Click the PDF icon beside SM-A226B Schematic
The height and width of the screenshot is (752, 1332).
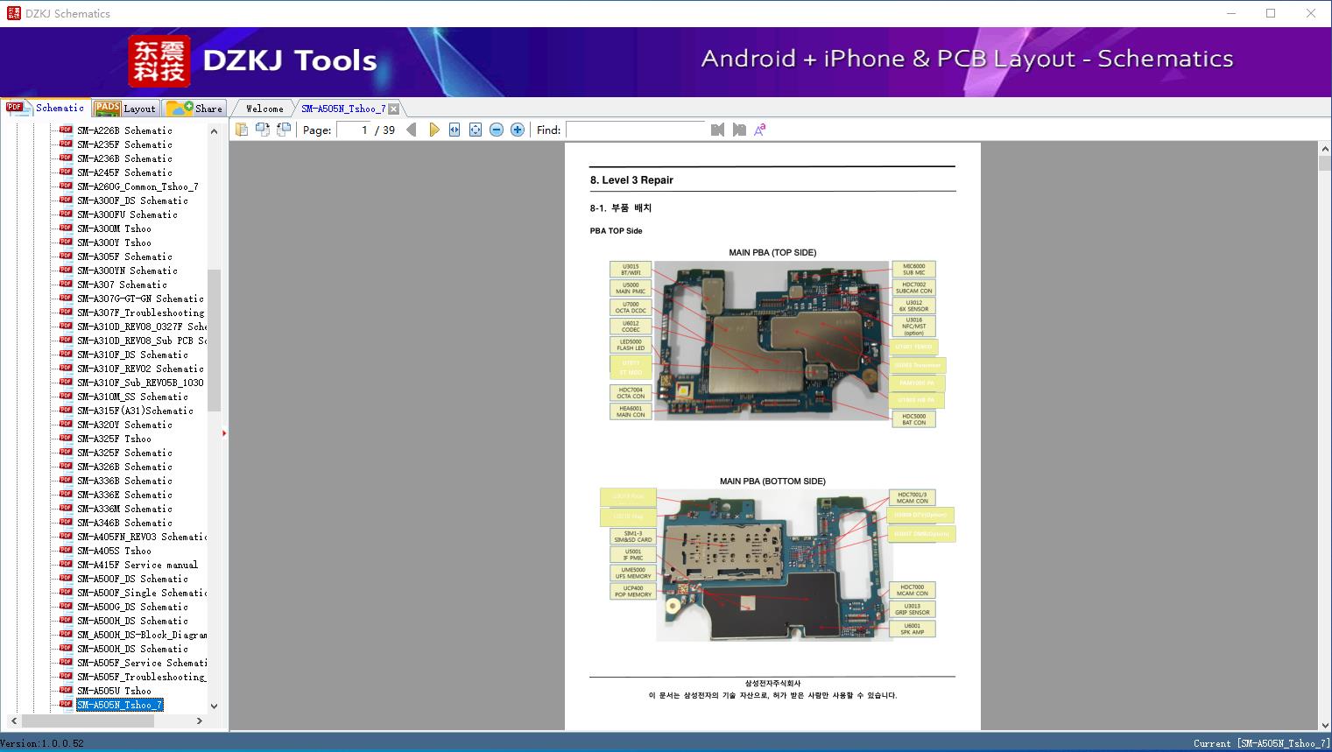[66, 130]
